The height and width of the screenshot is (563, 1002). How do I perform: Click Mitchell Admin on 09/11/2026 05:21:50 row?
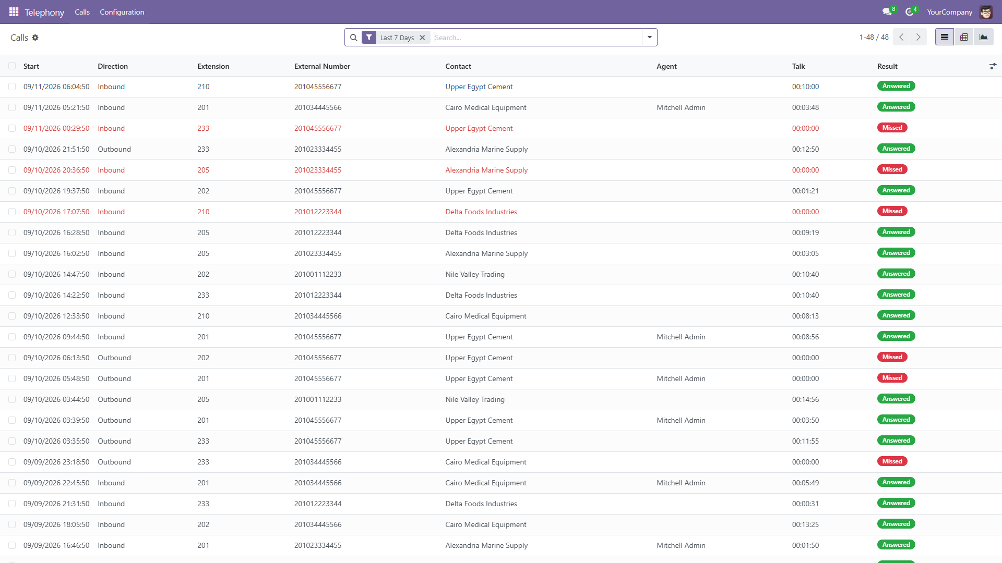(x=681, y=107)
